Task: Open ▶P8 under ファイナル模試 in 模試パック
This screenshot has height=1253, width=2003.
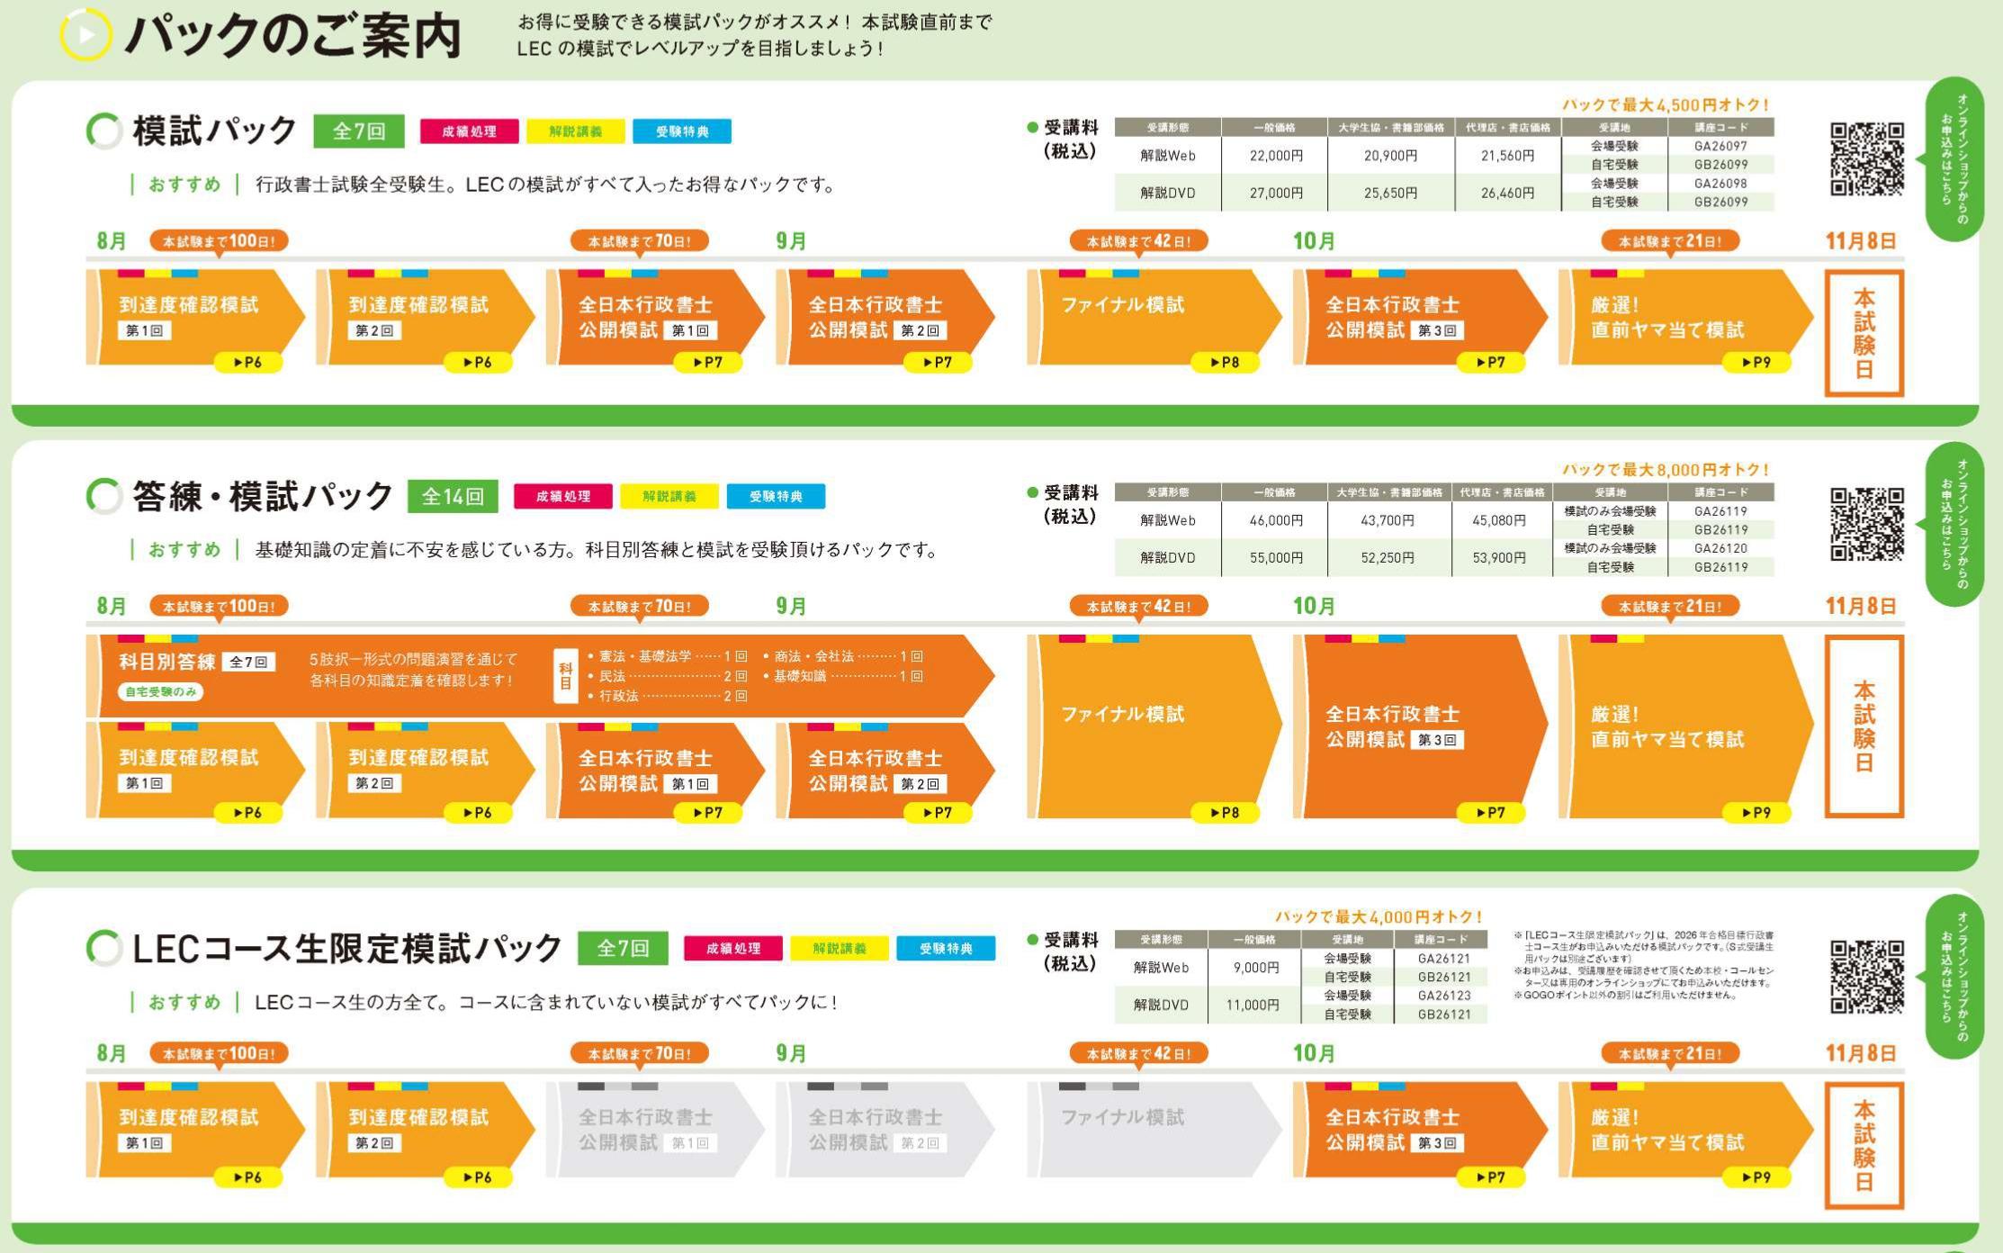Action: pos(1226,363)
